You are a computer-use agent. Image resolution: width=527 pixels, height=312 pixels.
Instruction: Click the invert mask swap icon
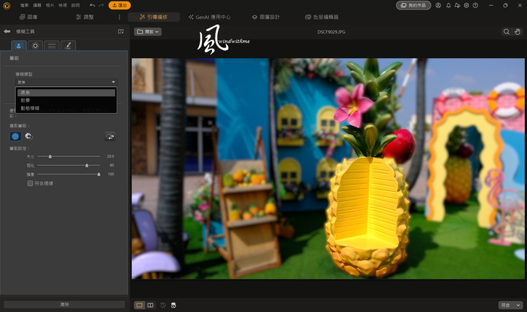pyautogui.click(x=110, y=136)
